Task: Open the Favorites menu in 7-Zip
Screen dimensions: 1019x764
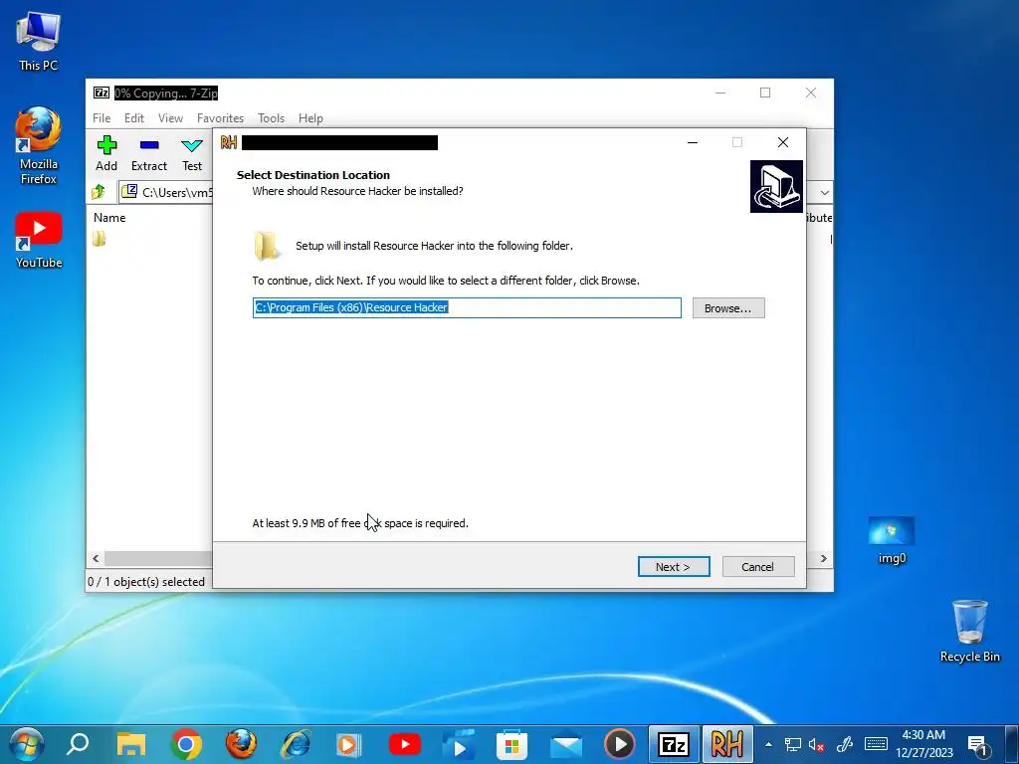Action: tap(220, 118)
